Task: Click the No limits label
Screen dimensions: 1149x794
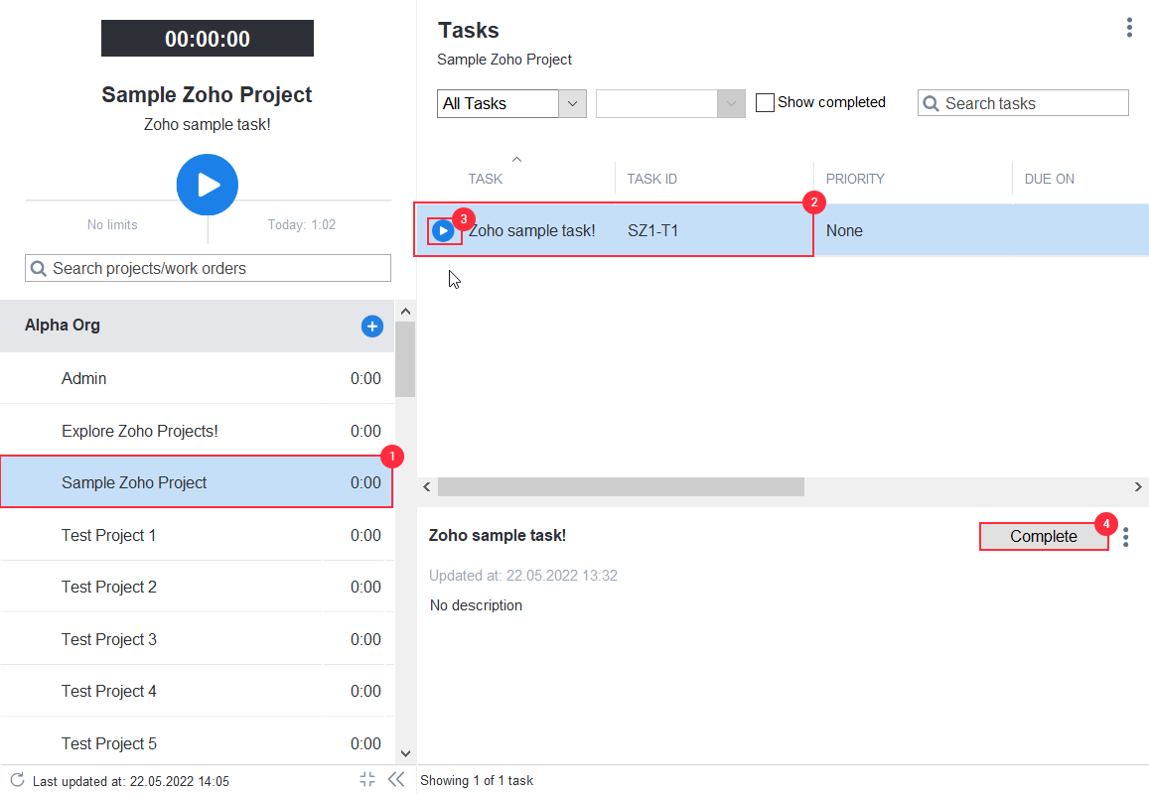Action: click(112, 225)
